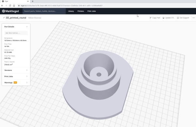Click the William Rosenow owner name

(35, 18)
